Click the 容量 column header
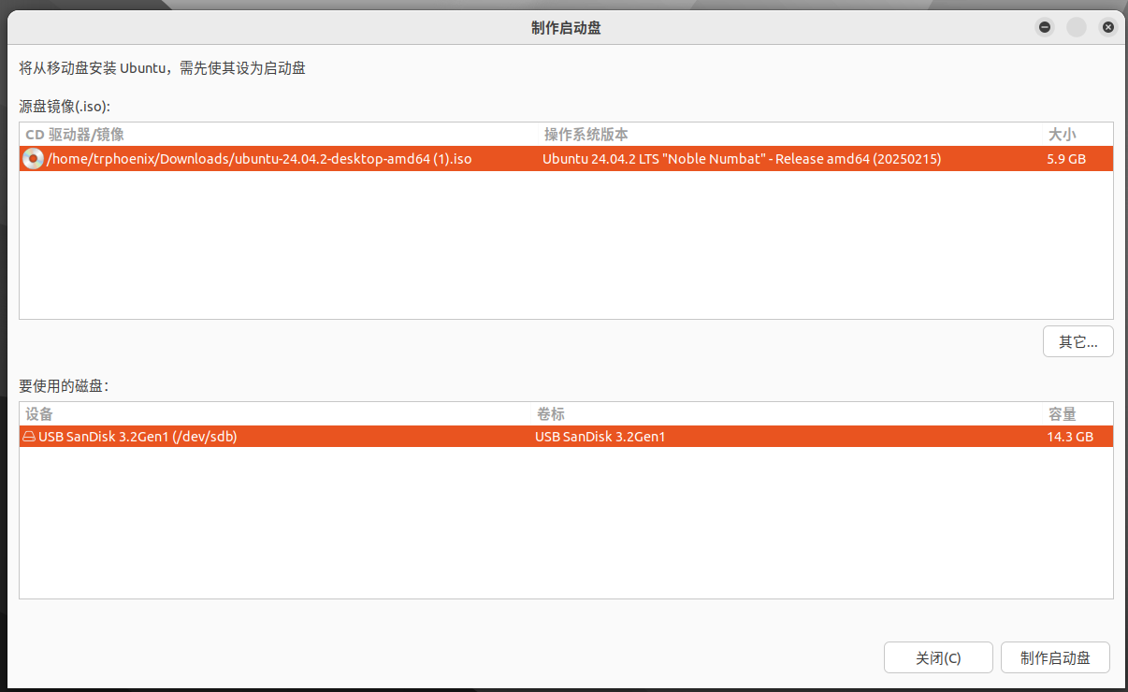This screenshot has height=692, width=1128. pos(1062,414)
